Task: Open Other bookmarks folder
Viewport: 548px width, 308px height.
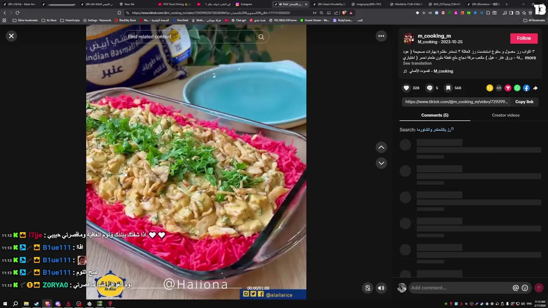Action: 25,20
